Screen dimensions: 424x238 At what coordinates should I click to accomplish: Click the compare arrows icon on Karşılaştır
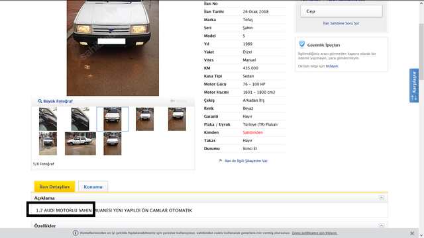click(414, 97)
